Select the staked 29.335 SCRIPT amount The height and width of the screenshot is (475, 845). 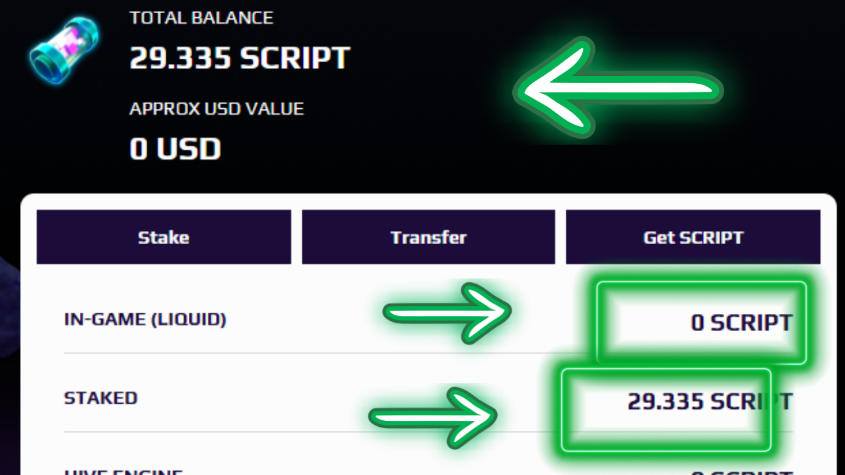point(709,402)
